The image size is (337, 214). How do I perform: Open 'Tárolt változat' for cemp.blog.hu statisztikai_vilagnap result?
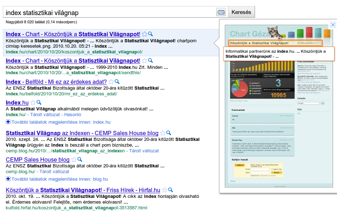[144, 151]
